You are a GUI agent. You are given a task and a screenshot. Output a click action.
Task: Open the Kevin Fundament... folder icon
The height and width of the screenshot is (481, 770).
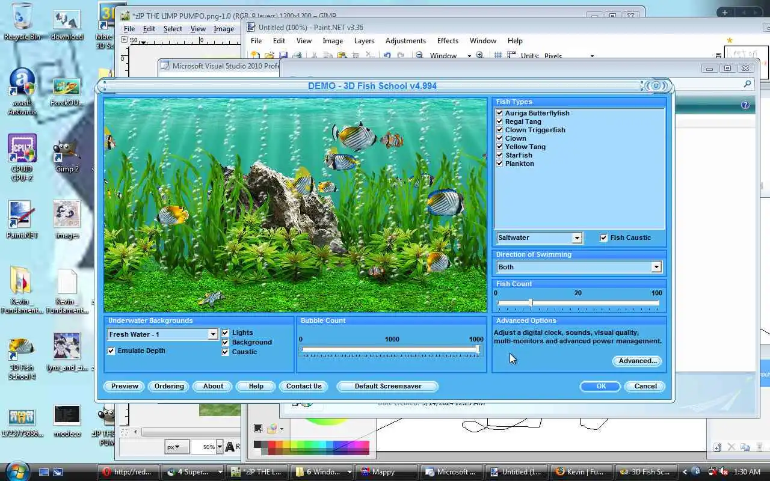(22, 290)
